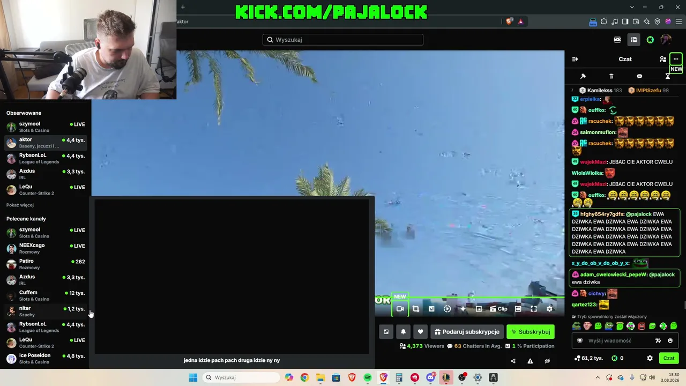Screen dimensions: 686x386
Task: Open Spotify from the taskbar
Action: [368, 377]
